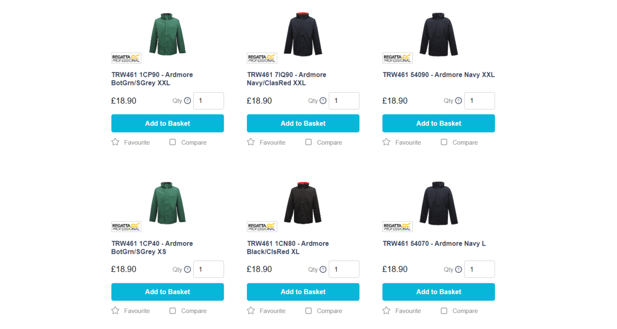This screenshot has height=329, width=617.
Task: Click the Qty help icon for Ardmore Navy L
Action: pos(458,269)
